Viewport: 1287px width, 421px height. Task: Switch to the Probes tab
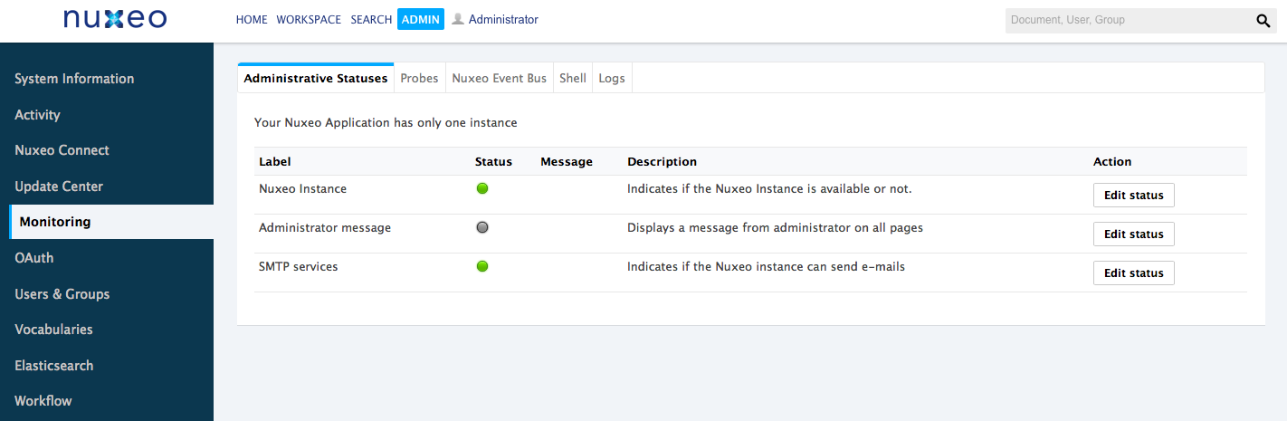tap(419, 78)
